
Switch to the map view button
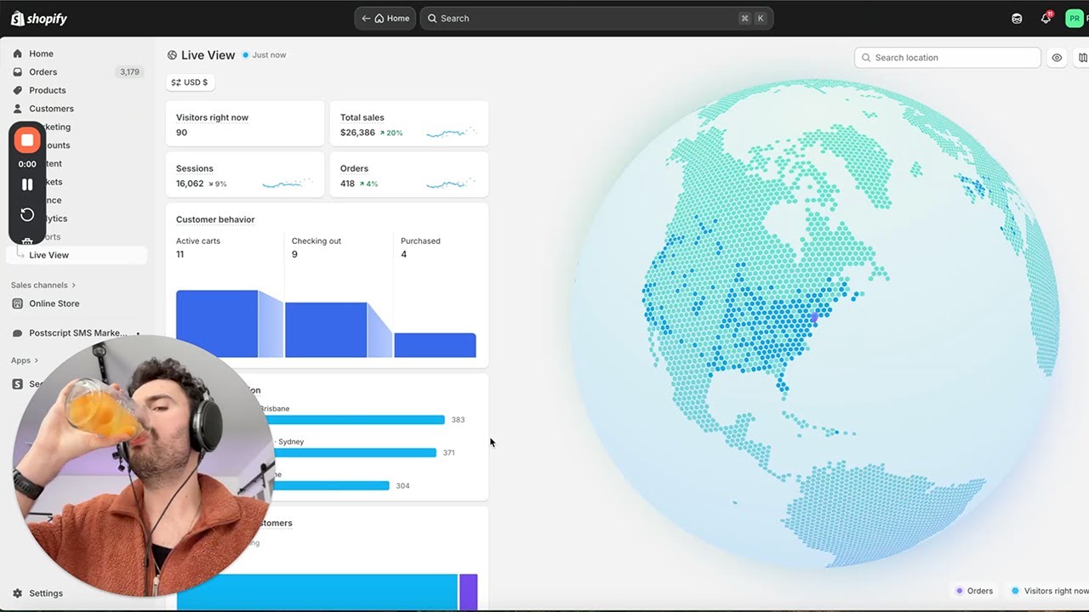click(x=1081, y=58)
